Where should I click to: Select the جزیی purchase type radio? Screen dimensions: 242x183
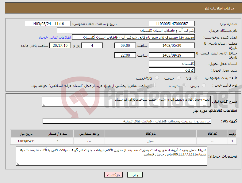204,85
